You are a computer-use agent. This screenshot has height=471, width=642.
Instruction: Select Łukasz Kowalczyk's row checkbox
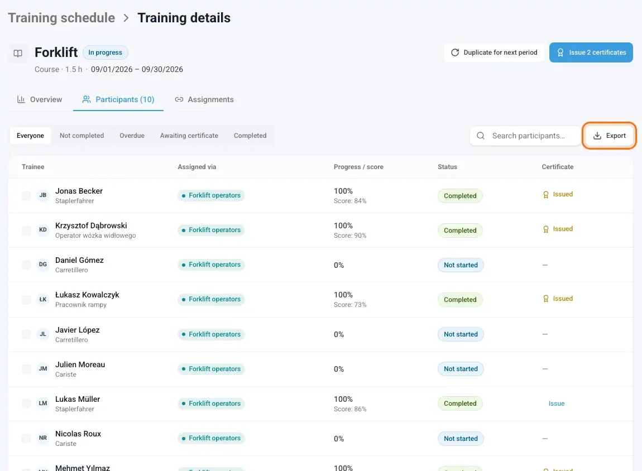(x=26, y=300)
